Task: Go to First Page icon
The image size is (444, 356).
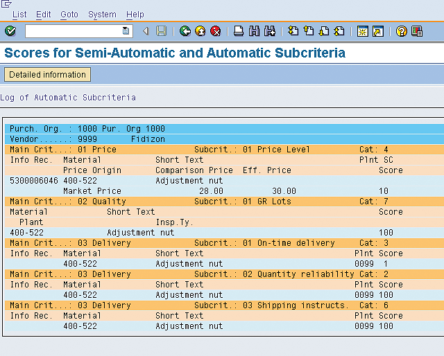Action: click(293, 31)
